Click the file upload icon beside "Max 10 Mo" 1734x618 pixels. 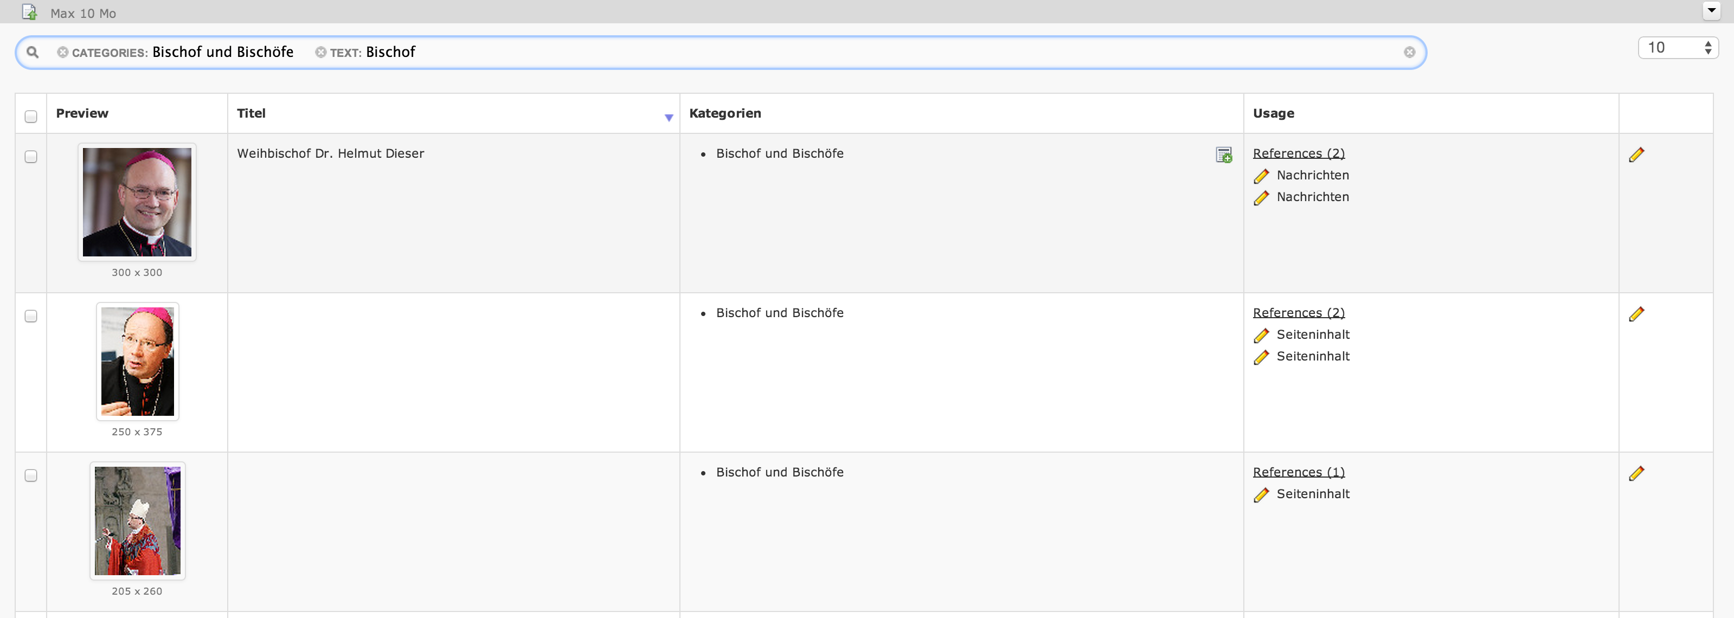[30, 11]
